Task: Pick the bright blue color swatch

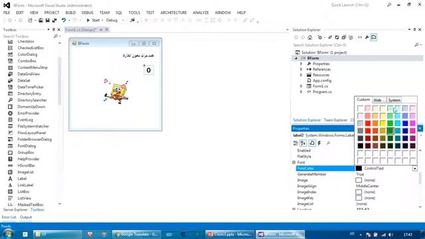Action: pos(405,123)
